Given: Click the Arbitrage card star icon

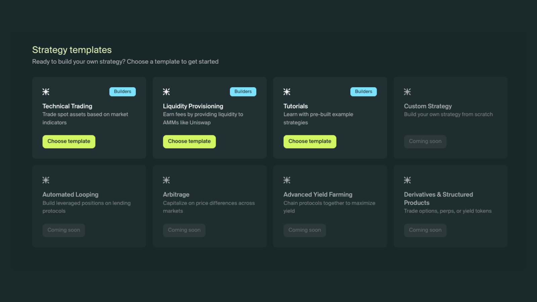Looking at the screenshot, I should 166,180.
